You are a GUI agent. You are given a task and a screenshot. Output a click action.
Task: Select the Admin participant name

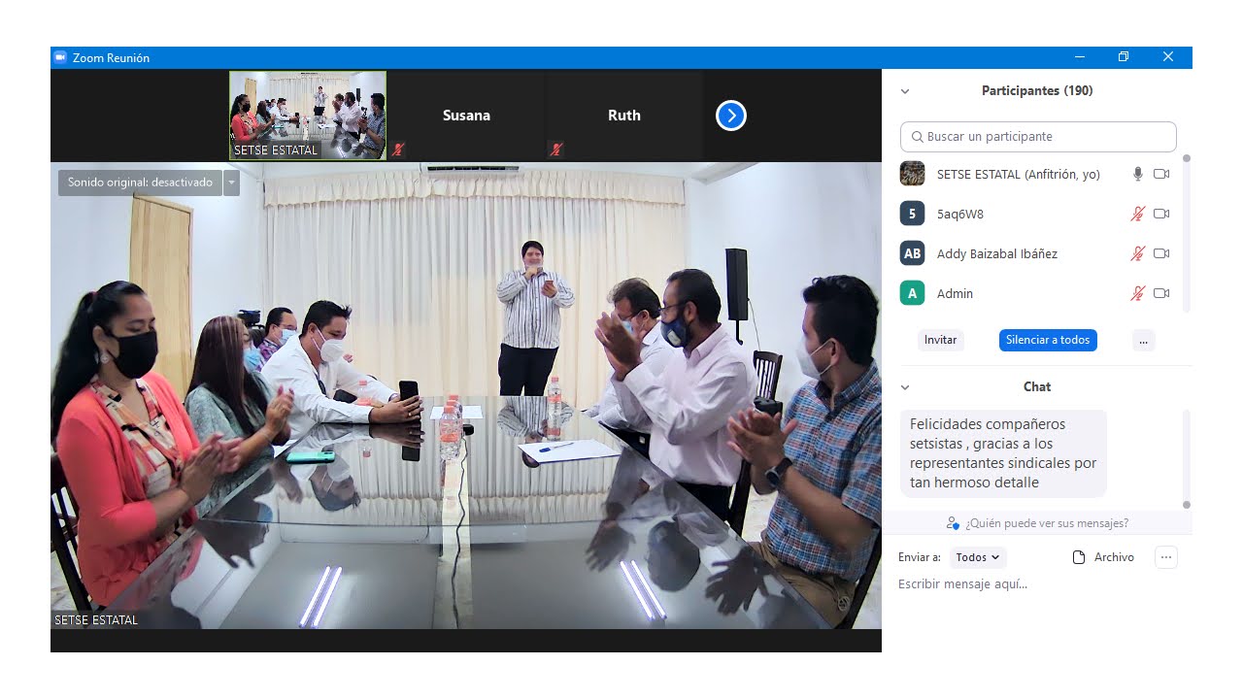coord(955,293)
